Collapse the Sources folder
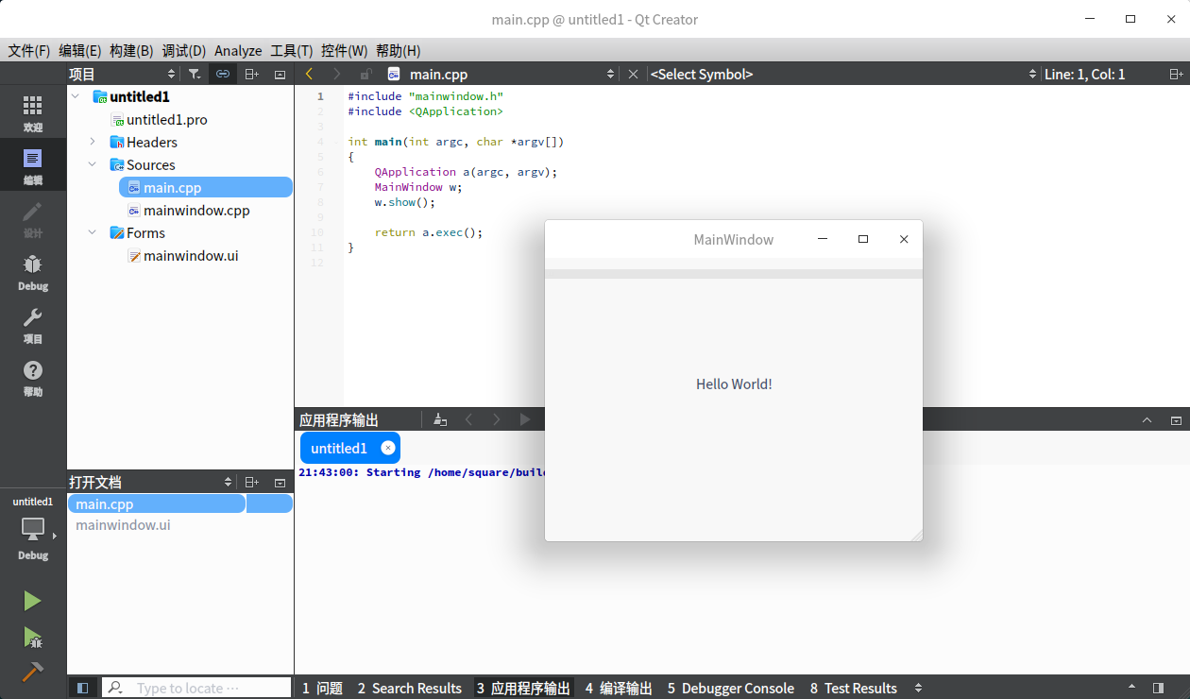 pos(93,164)
